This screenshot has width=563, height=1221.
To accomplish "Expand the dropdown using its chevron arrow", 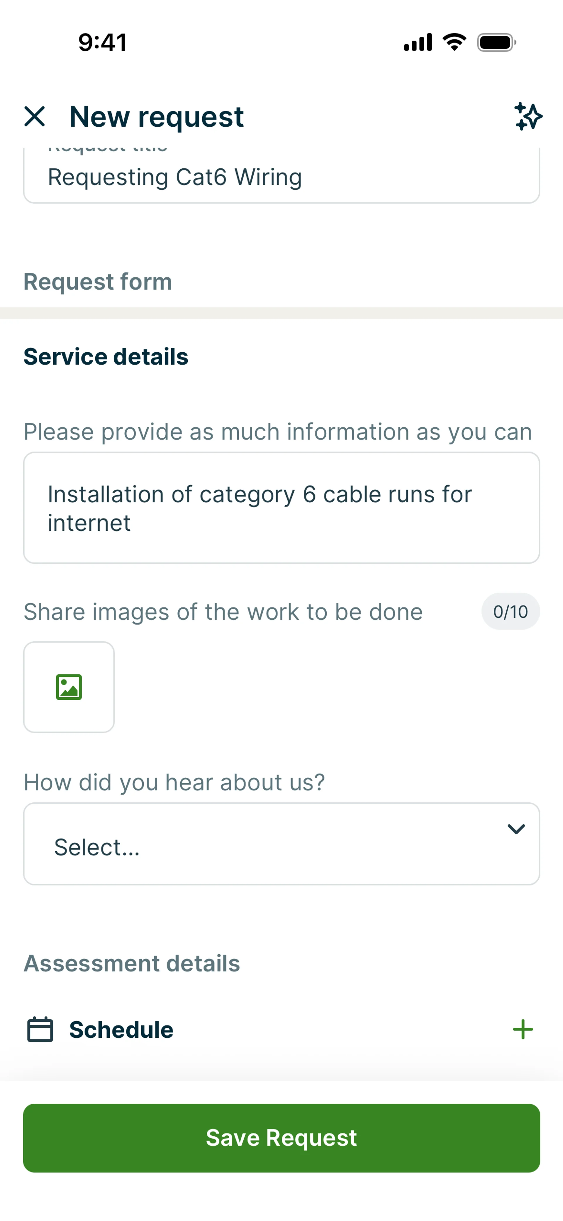I will click(x=515, y=829).
